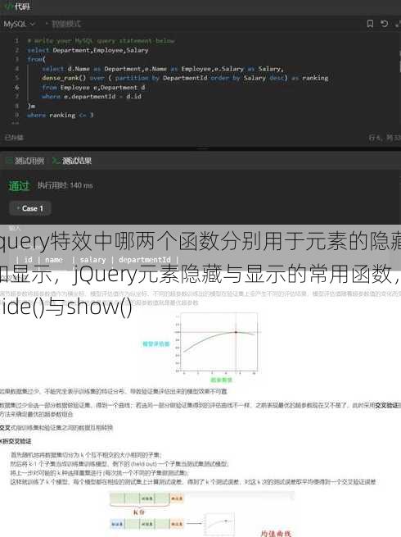Click the green 超参数值 chart label

click(x=221, y=380)
